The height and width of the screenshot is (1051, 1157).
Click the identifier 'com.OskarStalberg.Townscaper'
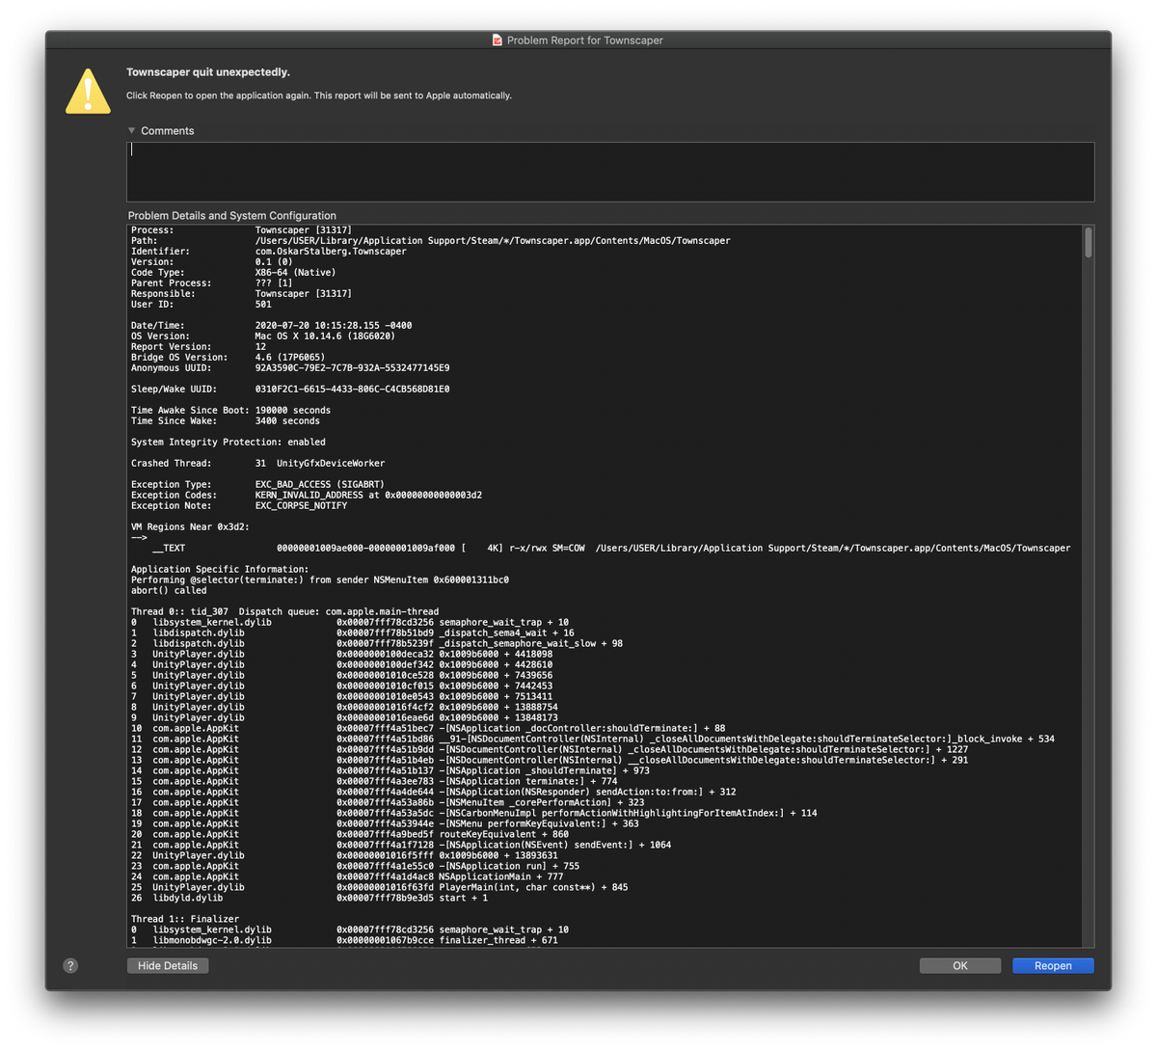331,252
